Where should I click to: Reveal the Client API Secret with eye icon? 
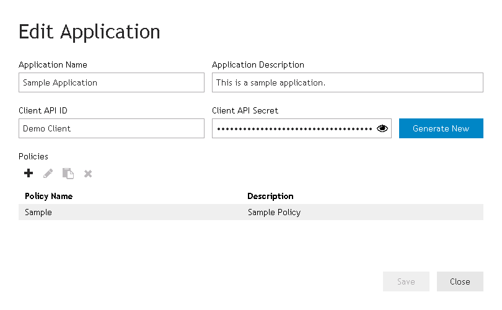pyautogui.click(x=382, y=128)
